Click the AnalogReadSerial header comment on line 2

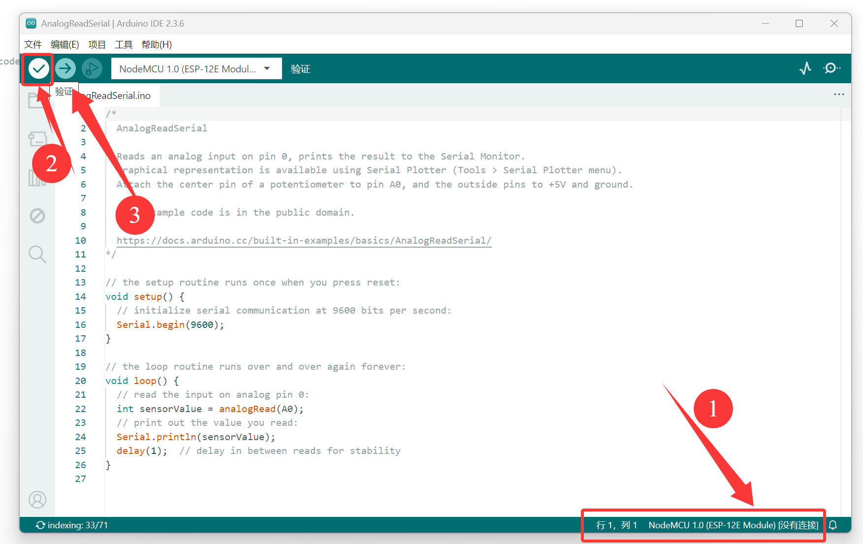pyautogui.click(x=162, y=128)
